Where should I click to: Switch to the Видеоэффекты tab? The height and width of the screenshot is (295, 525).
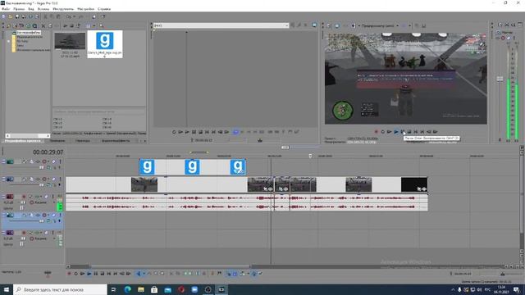[116, 141]
